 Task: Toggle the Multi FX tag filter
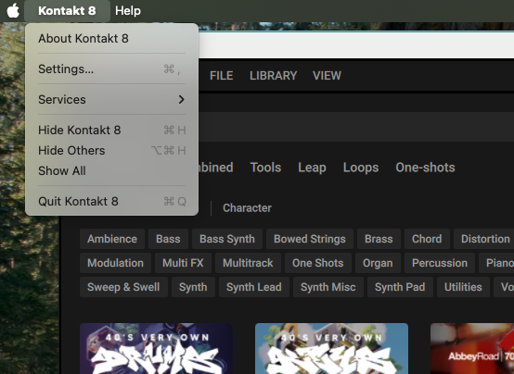tap(183, 263)
